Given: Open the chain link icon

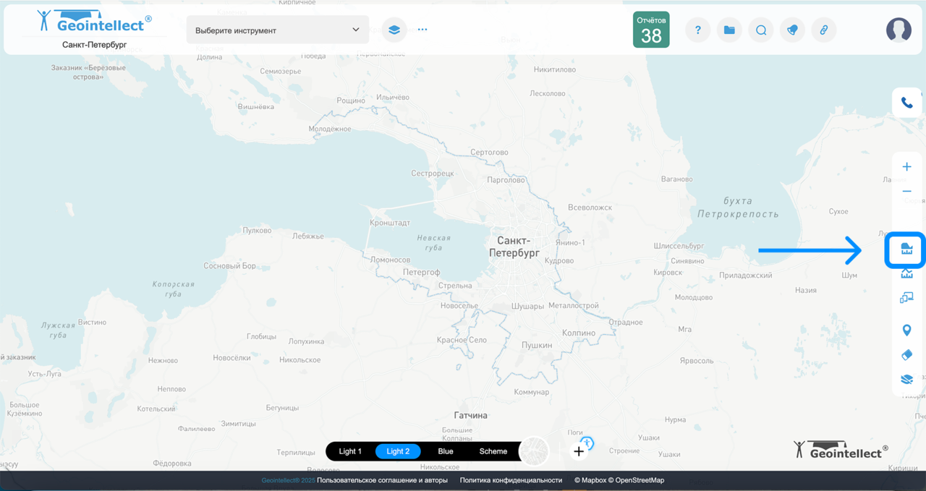Looking at the screenshot, I should tap(823, 30).
